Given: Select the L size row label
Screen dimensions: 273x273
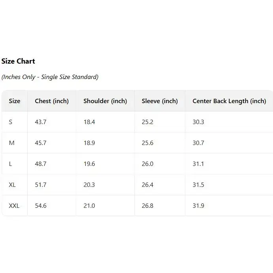Looking at the screenshot, I should point(11,164).
